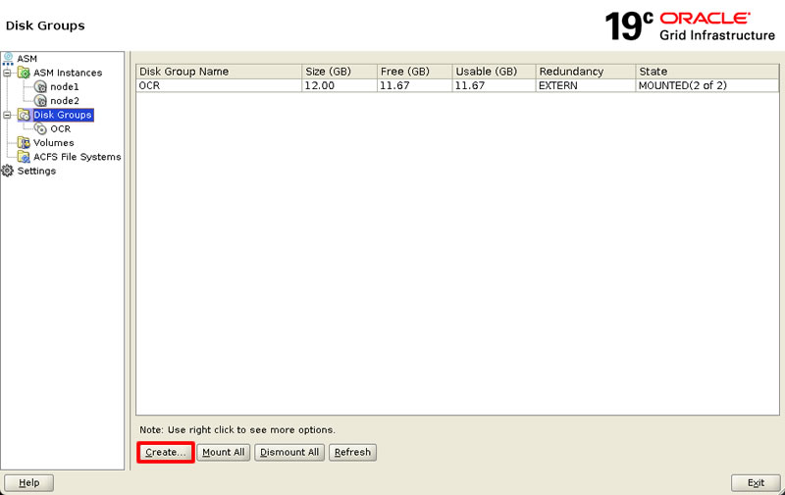Click the Create... button
Screen dimensions: 785x495
pos(166,453)
